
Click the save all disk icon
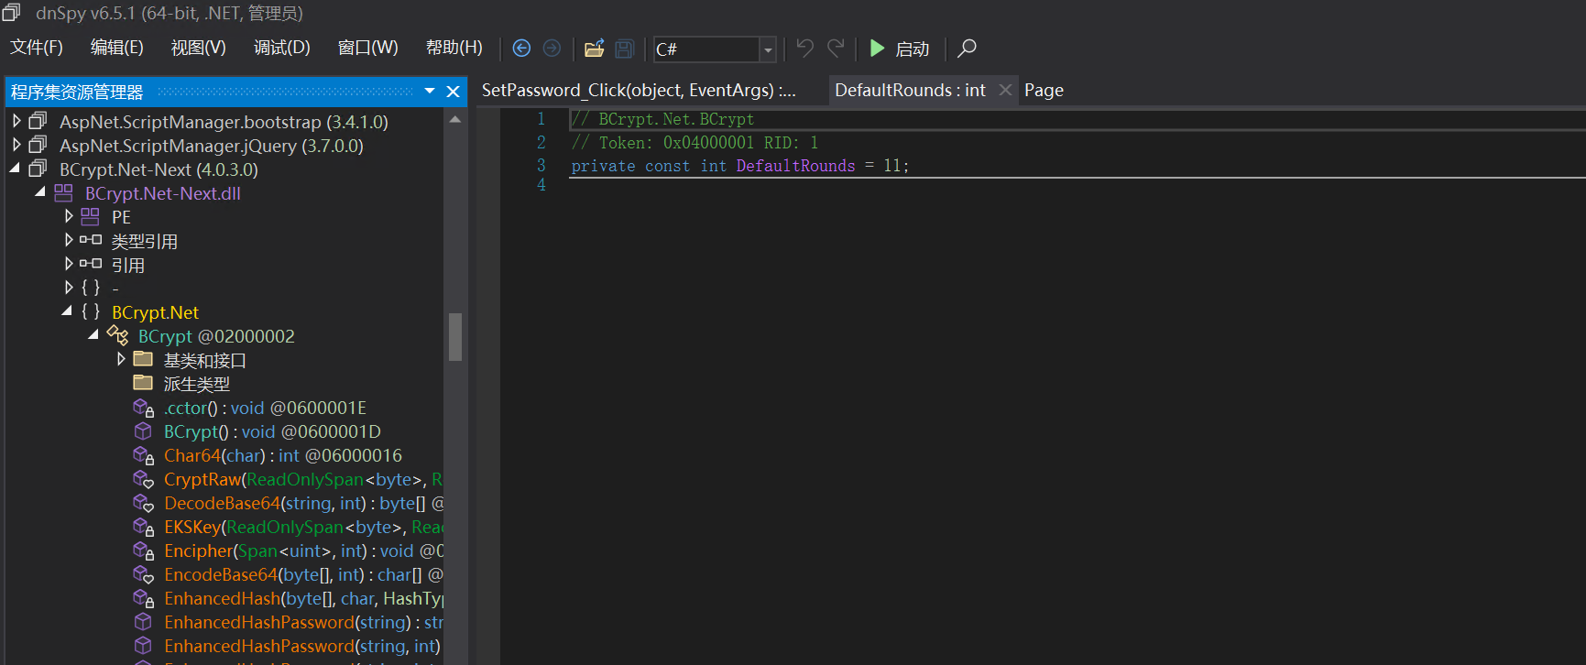coord(624,49)
